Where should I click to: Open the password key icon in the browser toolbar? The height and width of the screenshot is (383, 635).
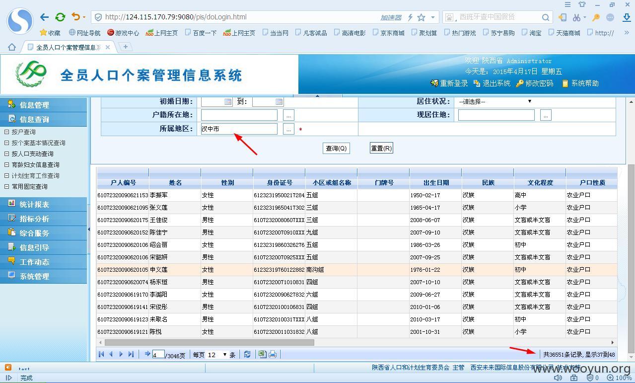pyautogui.click(x=596, y=17)
